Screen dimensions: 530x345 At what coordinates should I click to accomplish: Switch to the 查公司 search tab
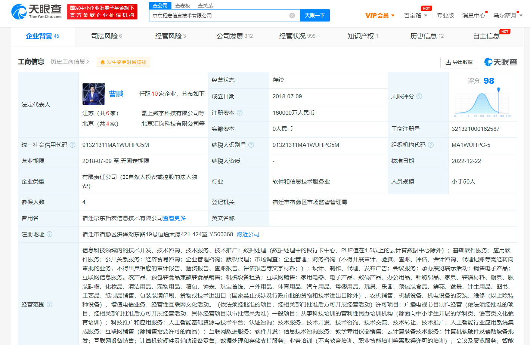(x=160, y=6)
